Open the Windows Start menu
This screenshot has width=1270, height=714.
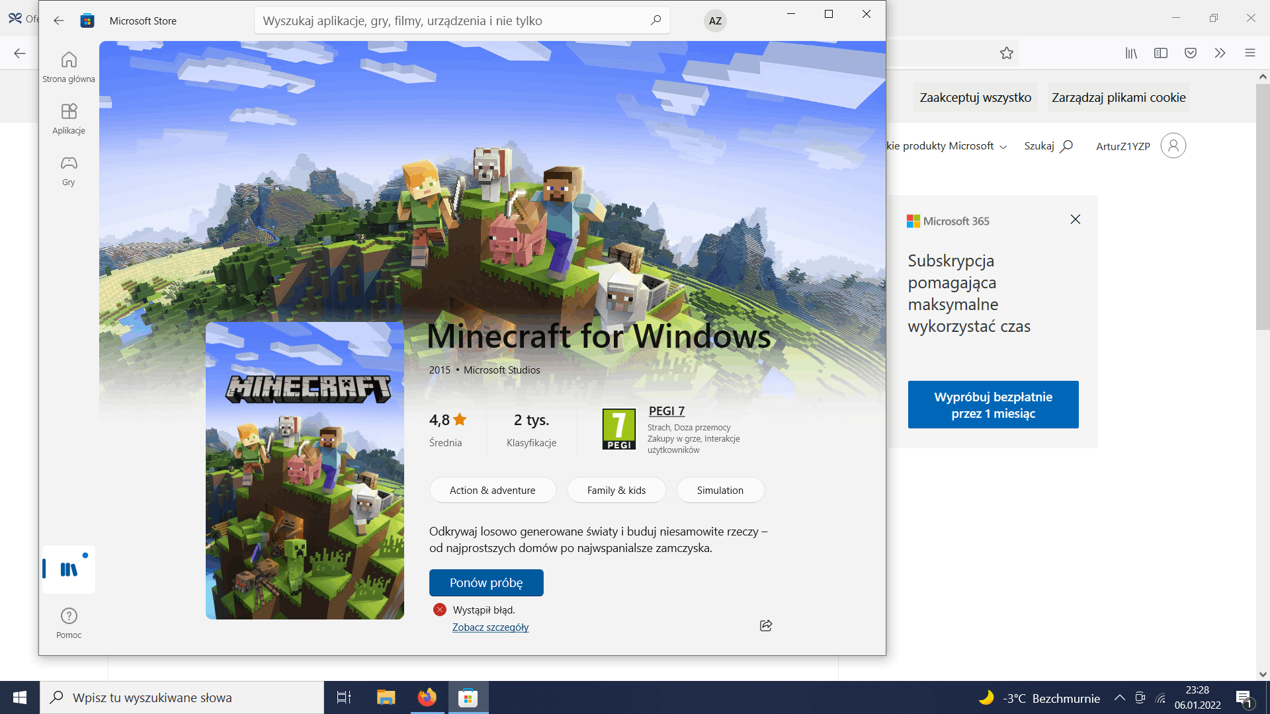pos(20,697)
